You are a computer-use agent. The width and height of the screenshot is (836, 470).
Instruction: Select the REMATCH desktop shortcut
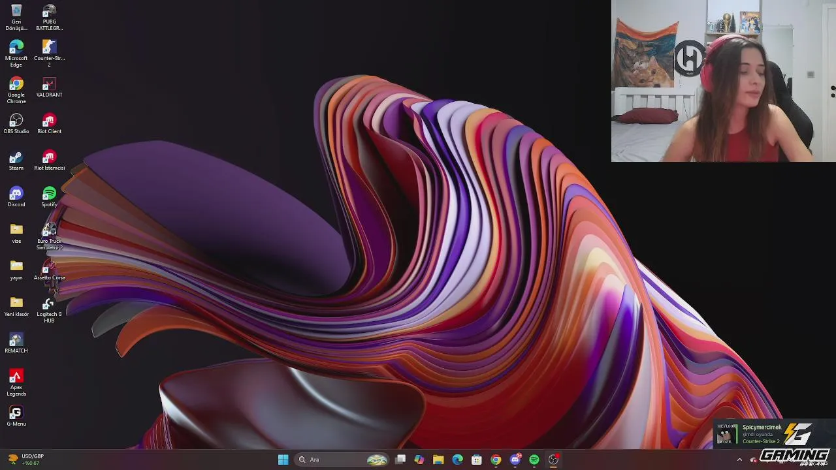tap(16, 343)
